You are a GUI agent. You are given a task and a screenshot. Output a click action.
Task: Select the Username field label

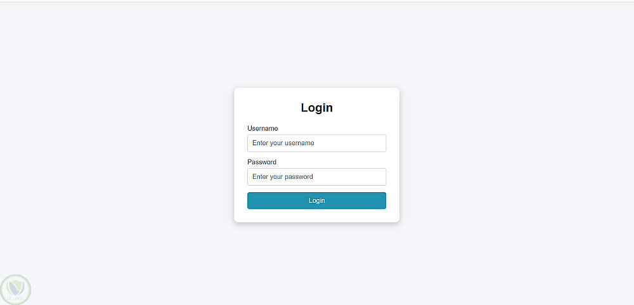point(262,128)
